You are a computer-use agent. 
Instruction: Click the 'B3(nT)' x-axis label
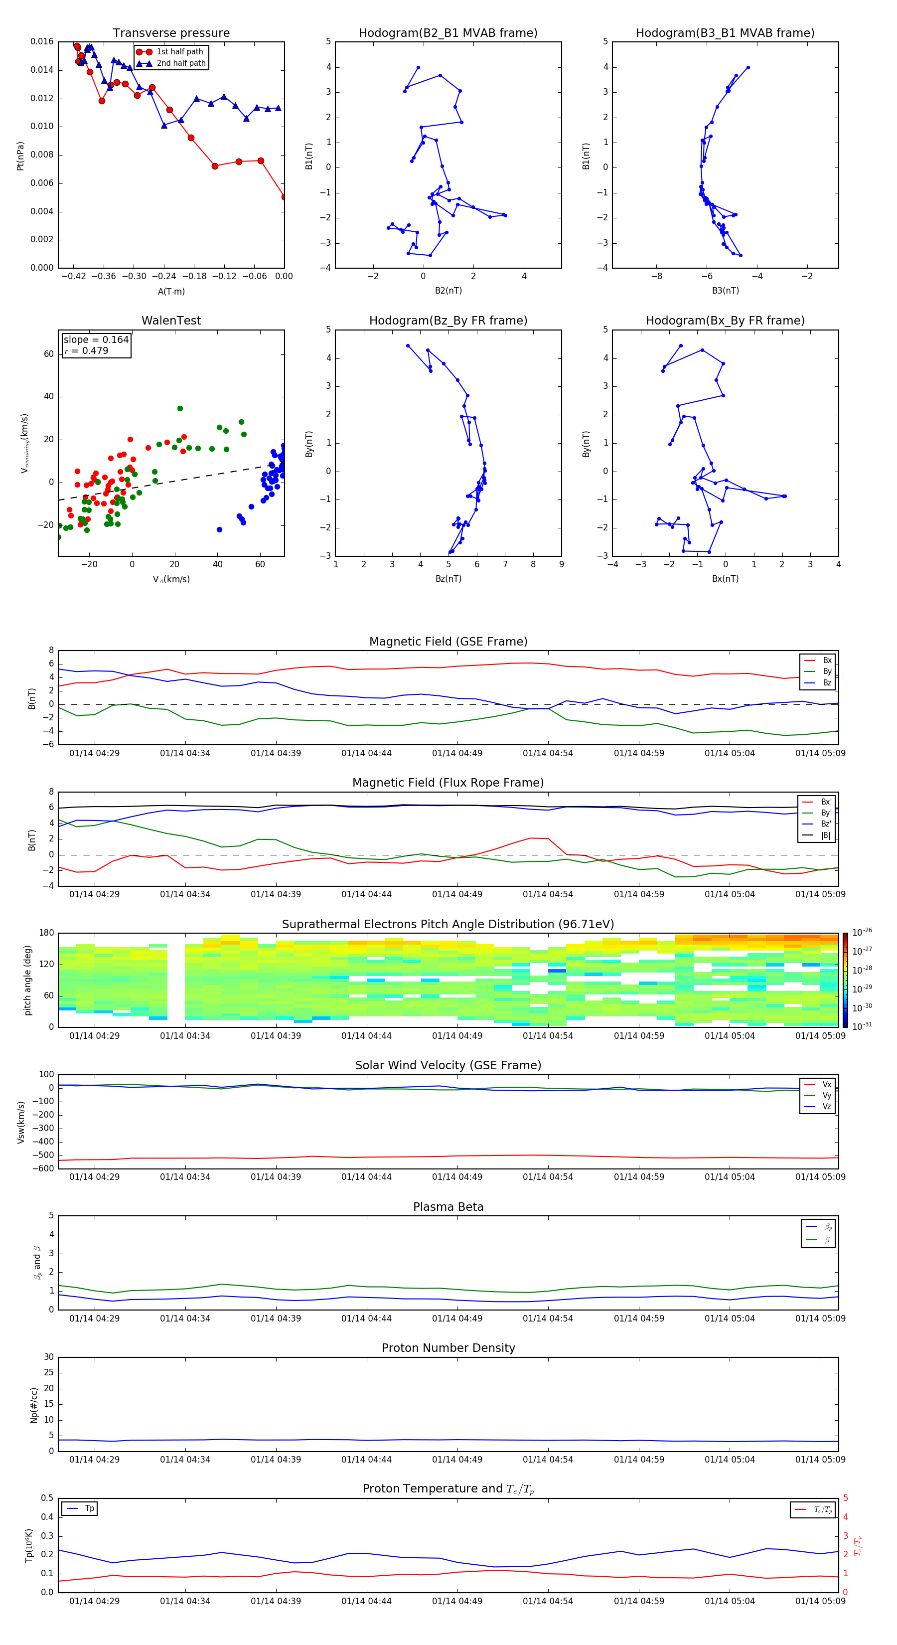[725, 291]
